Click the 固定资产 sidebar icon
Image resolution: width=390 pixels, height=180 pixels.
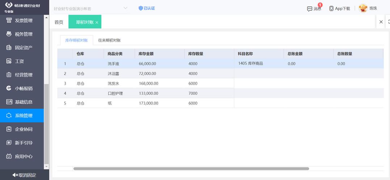click(x=9, y=48)
